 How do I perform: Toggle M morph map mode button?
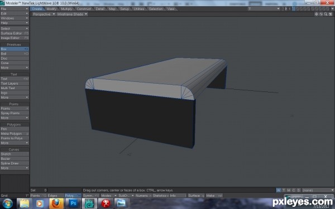pyautogui.click(x=289, y=190)
